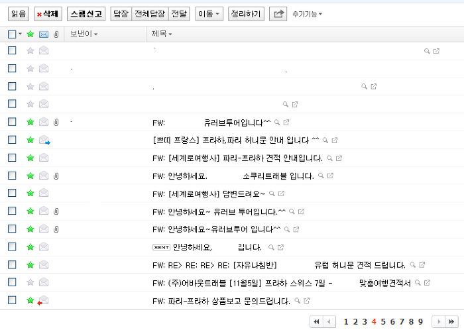Viewport: 464px width, 330px height.
Task: Unstar the 답변드려요~ mail
Action: click(30, 193)
